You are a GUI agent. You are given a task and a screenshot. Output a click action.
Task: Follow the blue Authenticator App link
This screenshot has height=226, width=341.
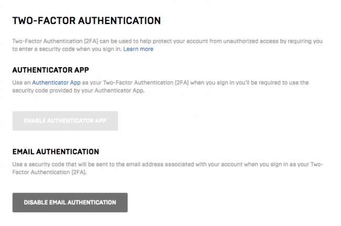56,83
